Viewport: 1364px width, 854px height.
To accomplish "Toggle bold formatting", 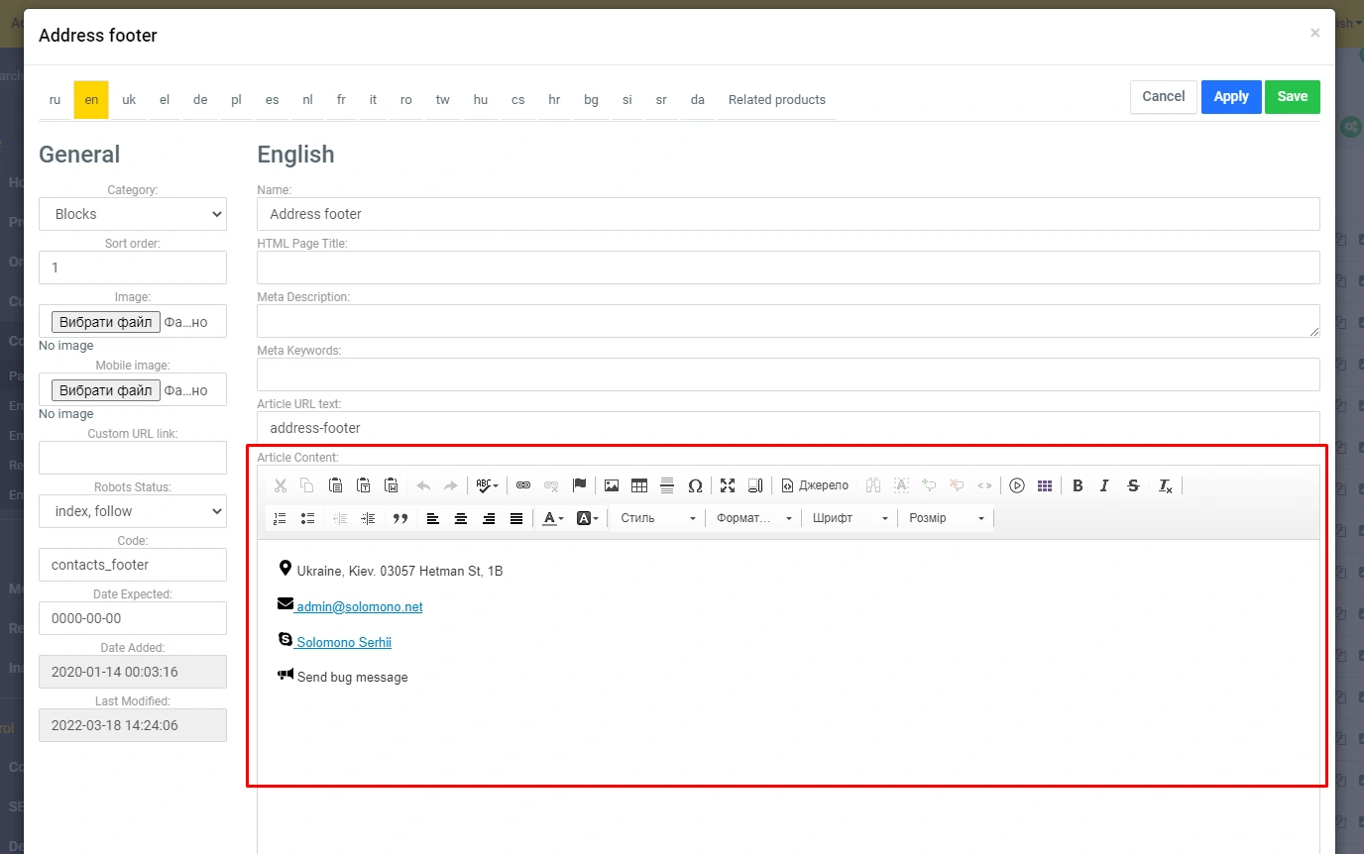I will [x=1078, y=485].
